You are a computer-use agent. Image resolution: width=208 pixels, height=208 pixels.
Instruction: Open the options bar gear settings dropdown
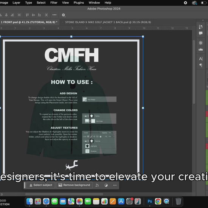64,15
